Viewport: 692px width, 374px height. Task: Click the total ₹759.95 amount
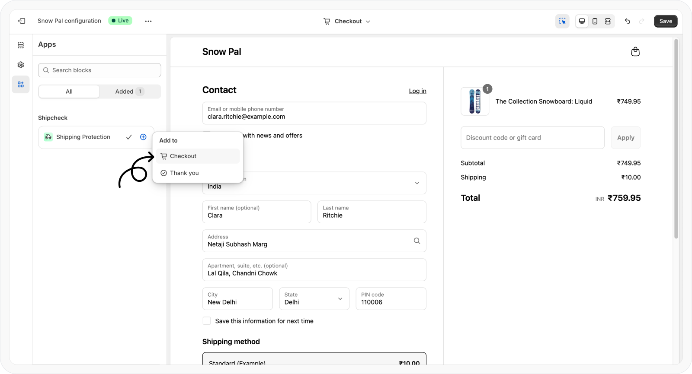pos(624,198)
